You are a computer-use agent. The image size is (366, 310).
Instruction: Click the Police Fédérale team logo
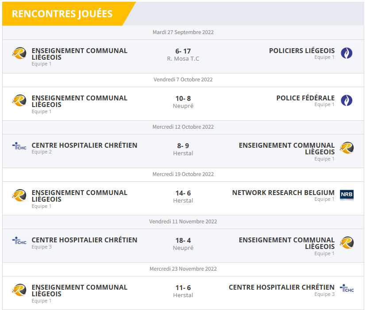click(347, 101)
